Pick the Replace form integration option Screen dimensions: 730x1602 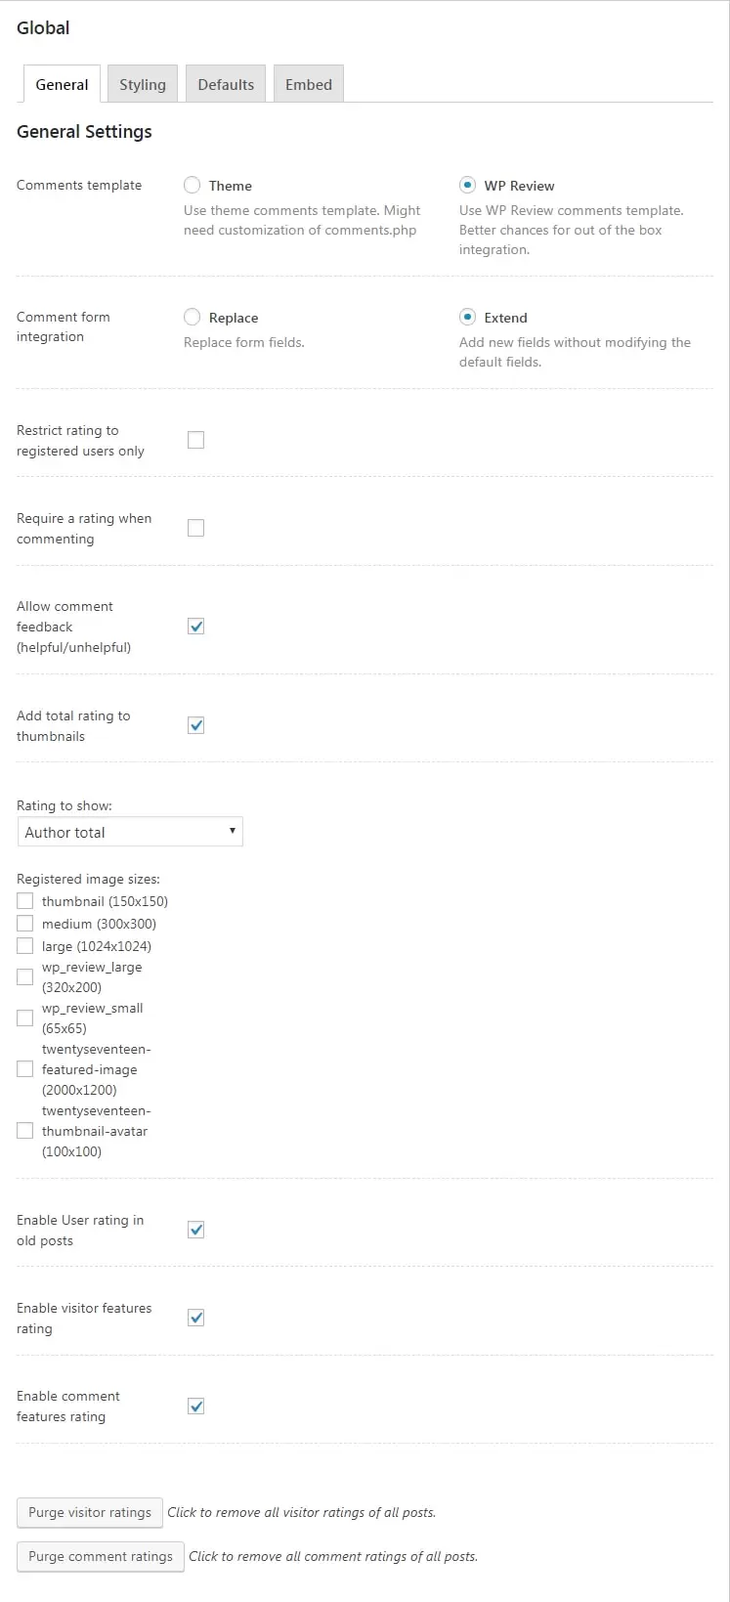(193, 317)
